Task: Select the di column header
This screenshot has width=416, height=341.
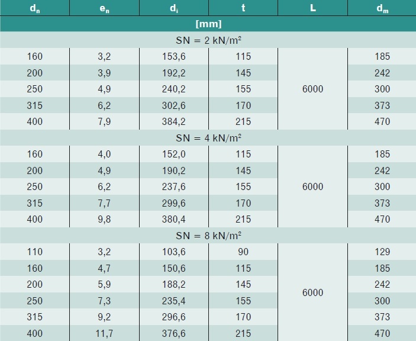Action: point(174,8)
